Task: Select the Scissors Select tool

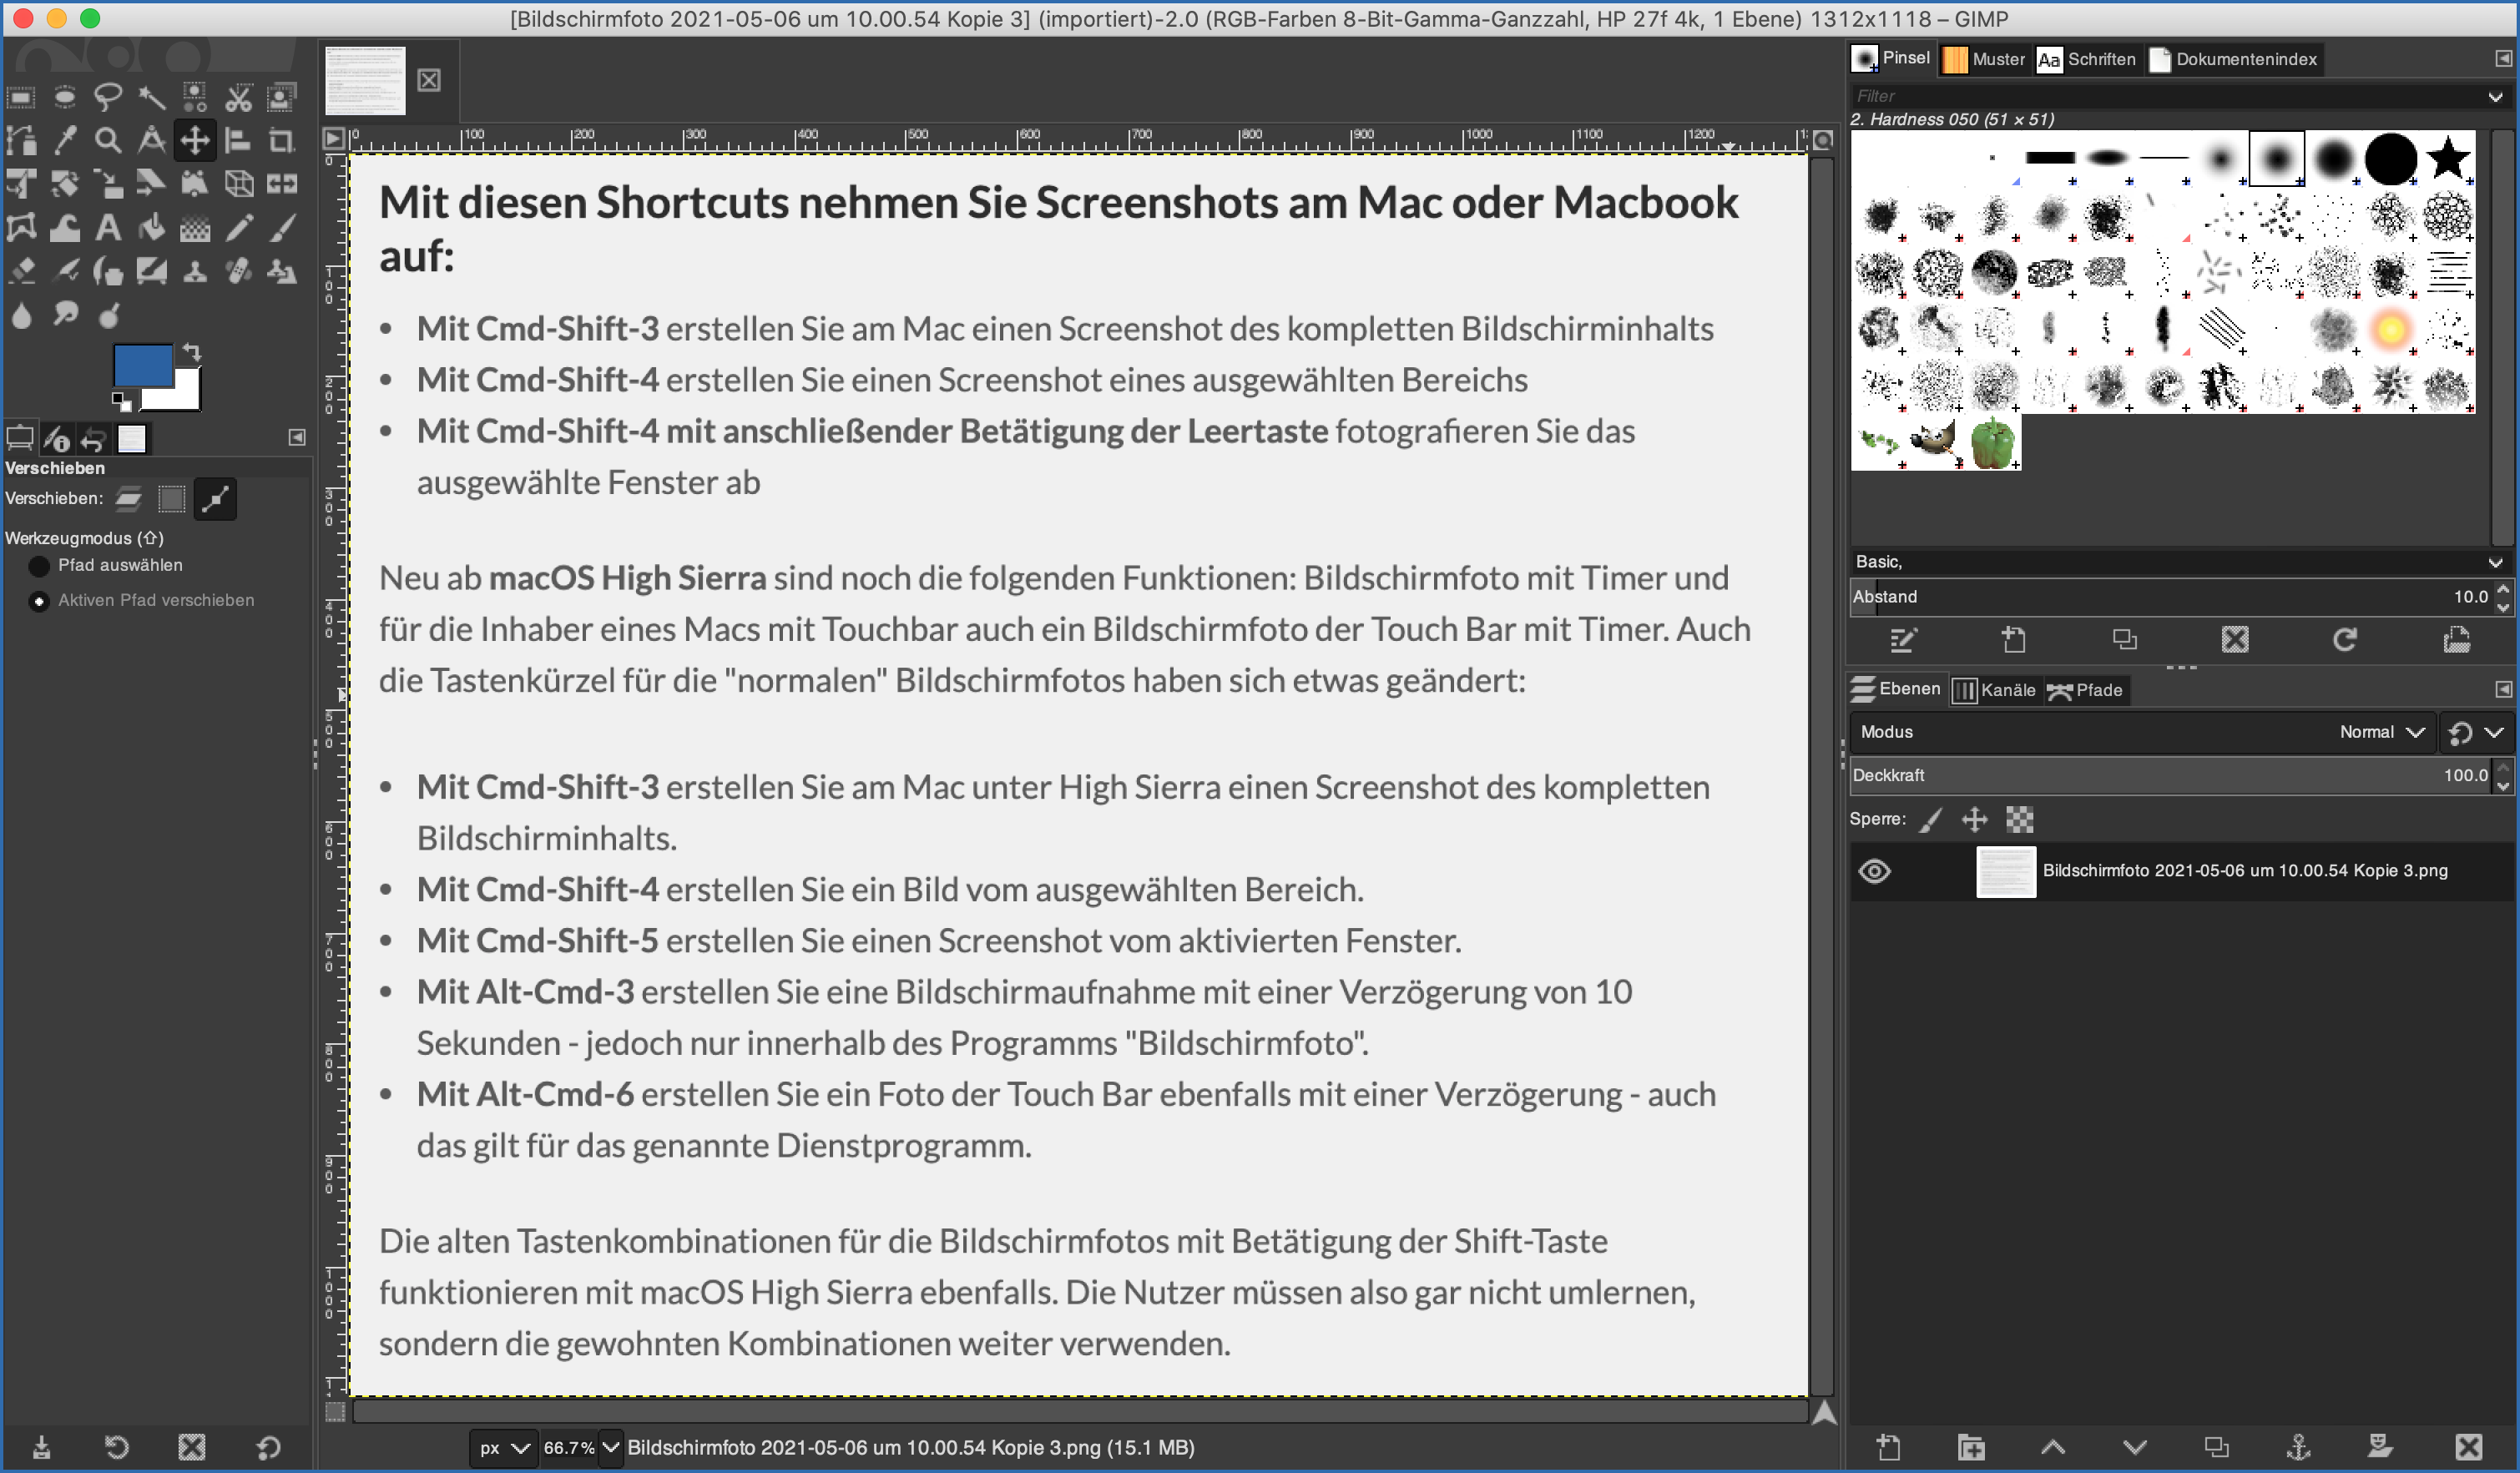Action: pos(238,97)
